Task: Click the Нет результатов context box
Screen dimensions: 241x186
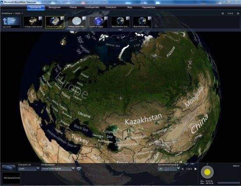Action: pos(11,178)
